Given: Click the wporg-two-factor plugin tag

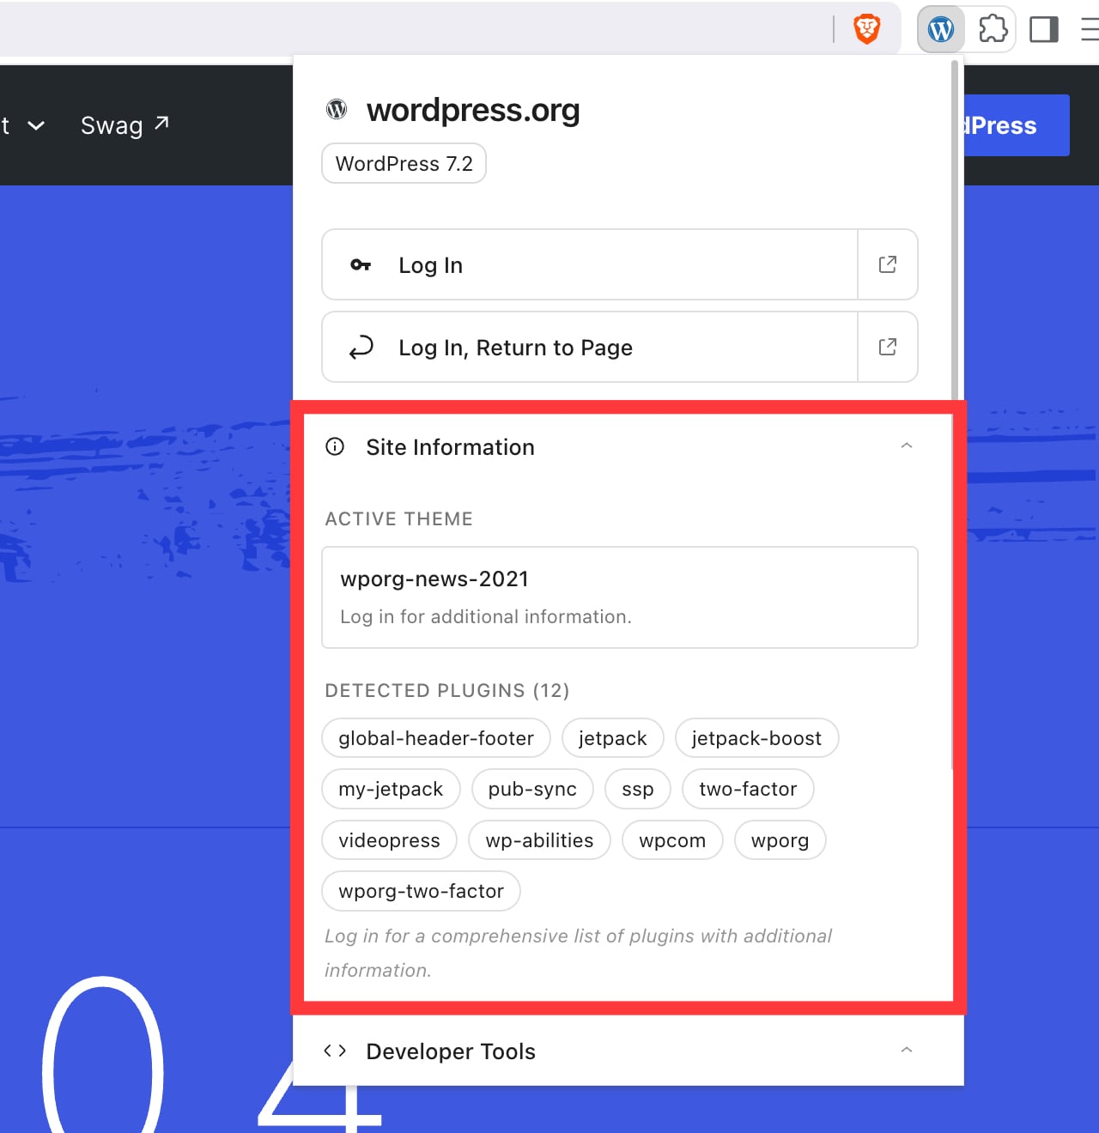Looking at the screenshot, I should [421, 891].
